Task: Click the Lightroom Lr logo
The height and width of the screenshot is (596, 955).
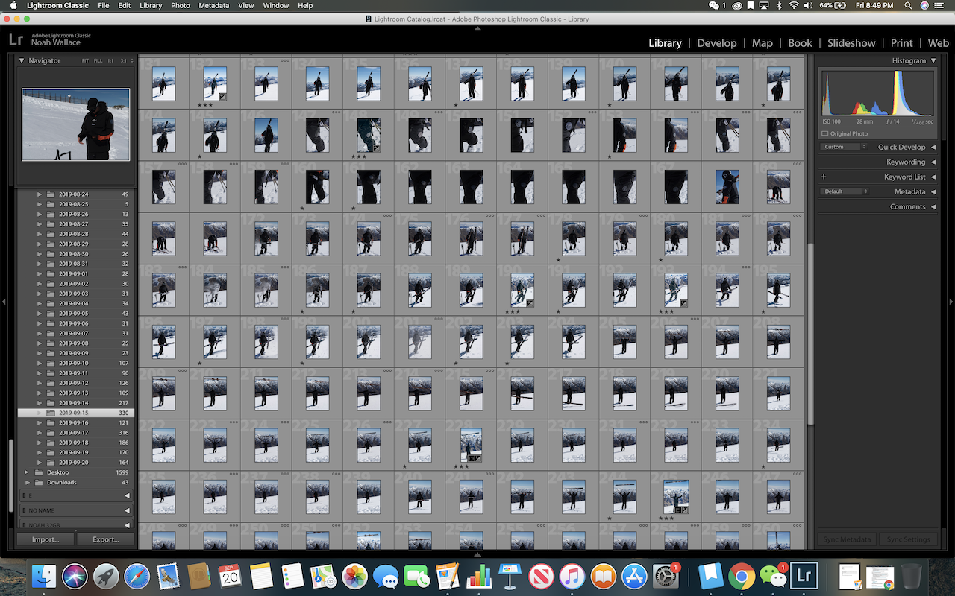Action: pyautogui.click(x=16, y=39)
